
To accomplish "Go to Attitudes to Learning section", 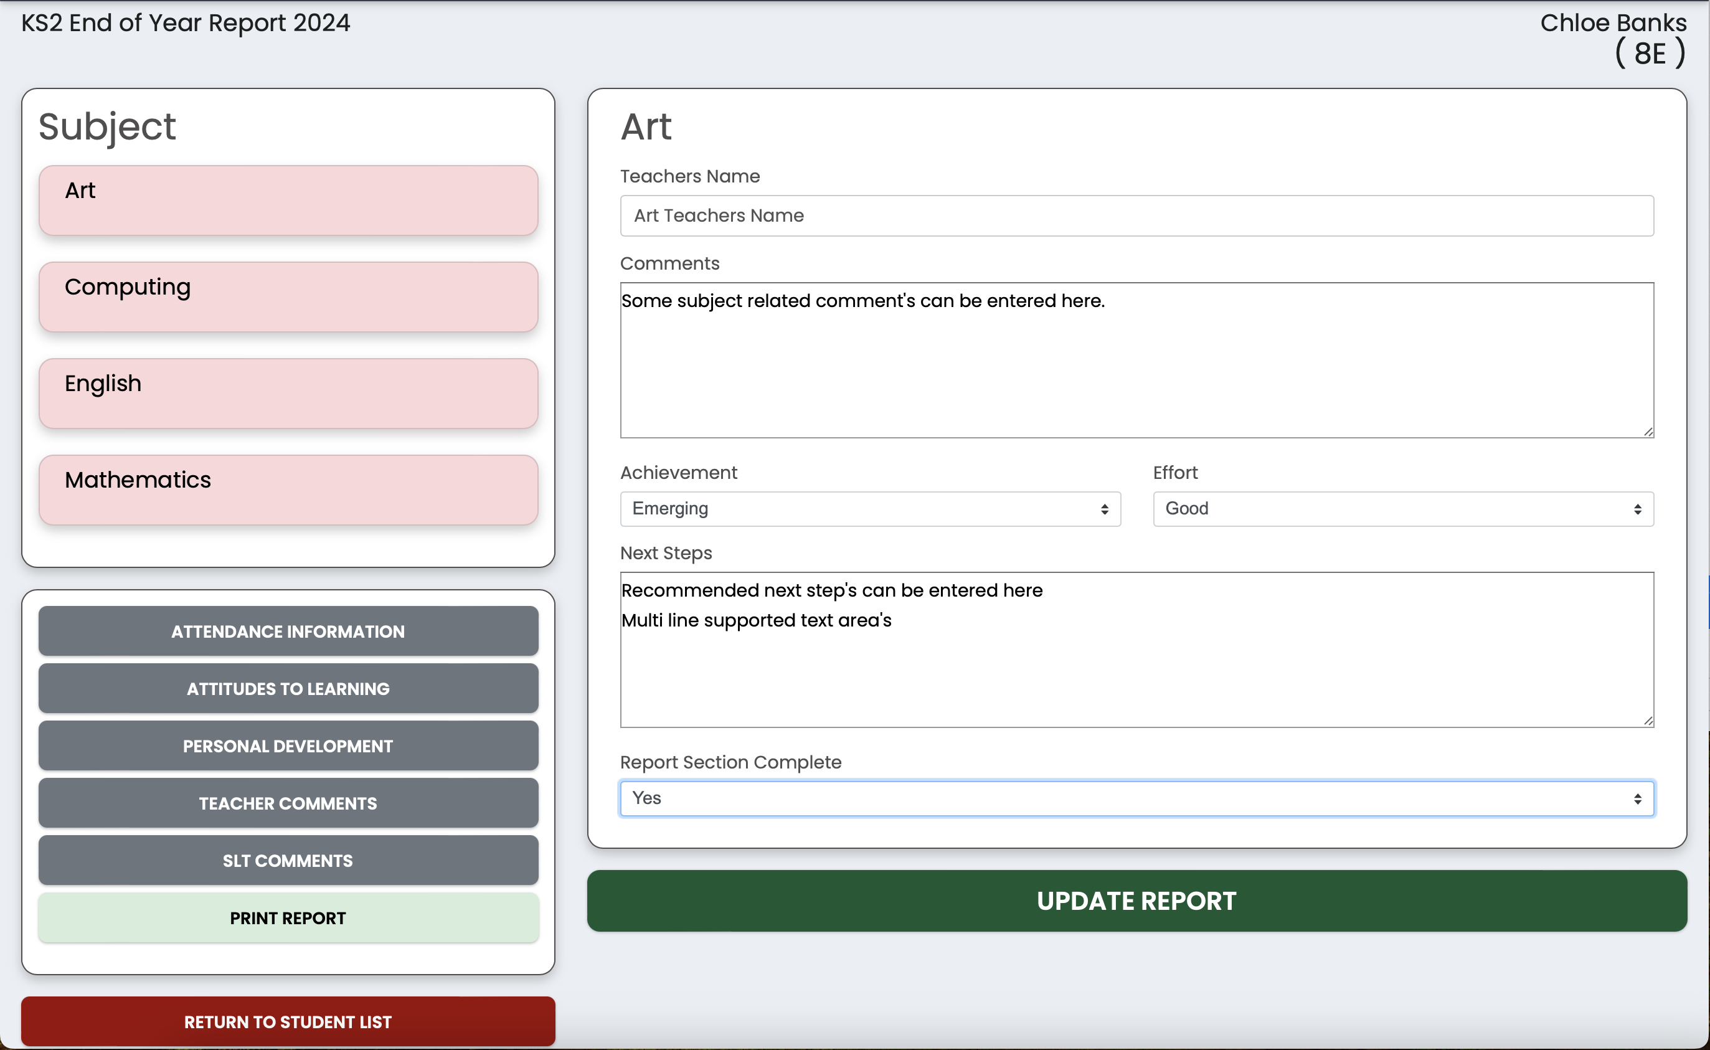I will coord(288,688).
